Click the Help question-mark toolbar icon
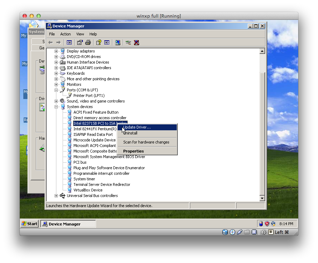318x263 pixels. pyautogui.click(x=99, y=42)
